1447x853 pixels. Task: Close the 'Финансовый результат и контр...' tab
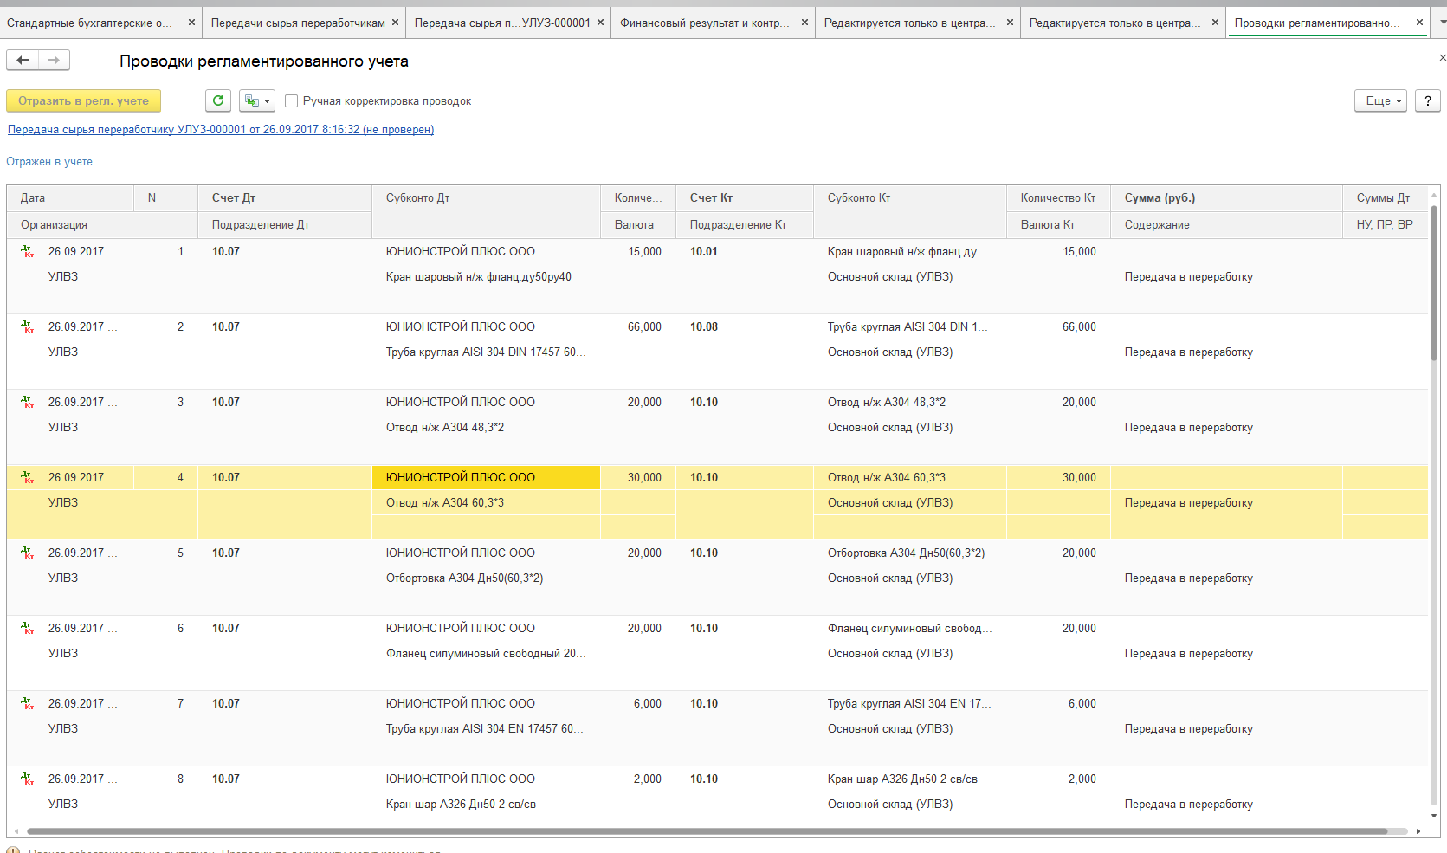804,23
